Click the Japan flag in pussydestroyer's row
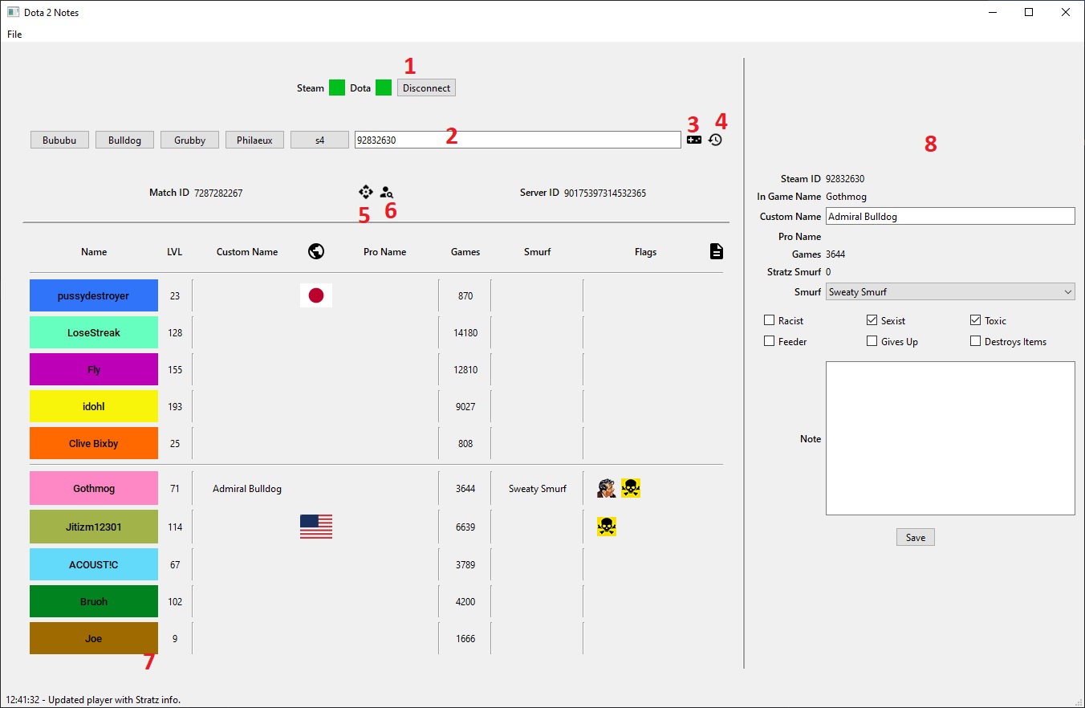The height and width of the screenshot is (708, 1085). [316, 295]
